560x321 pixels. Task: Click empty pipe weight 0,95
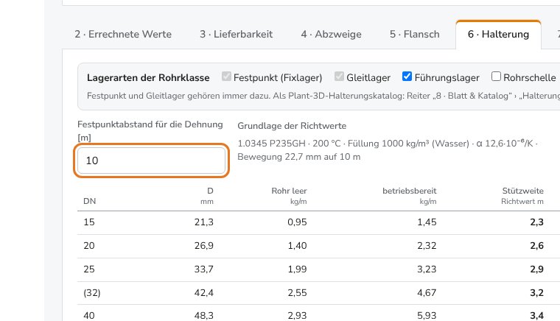(297, 222)
